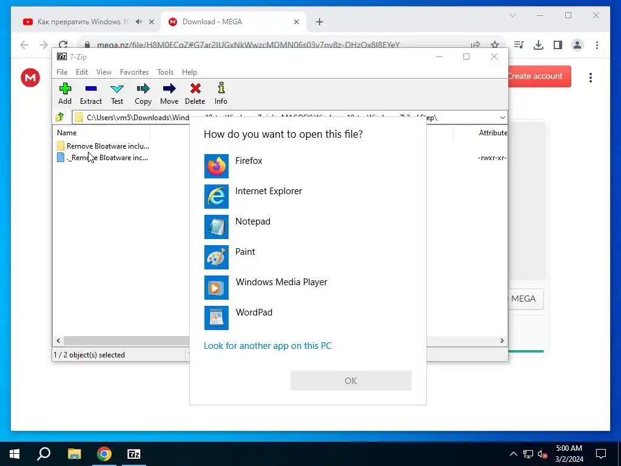The height and width of the screenshot is (466, 621).
Task: Run Test from the 7-Zip toolbar
Action: (x=117, y=94)
